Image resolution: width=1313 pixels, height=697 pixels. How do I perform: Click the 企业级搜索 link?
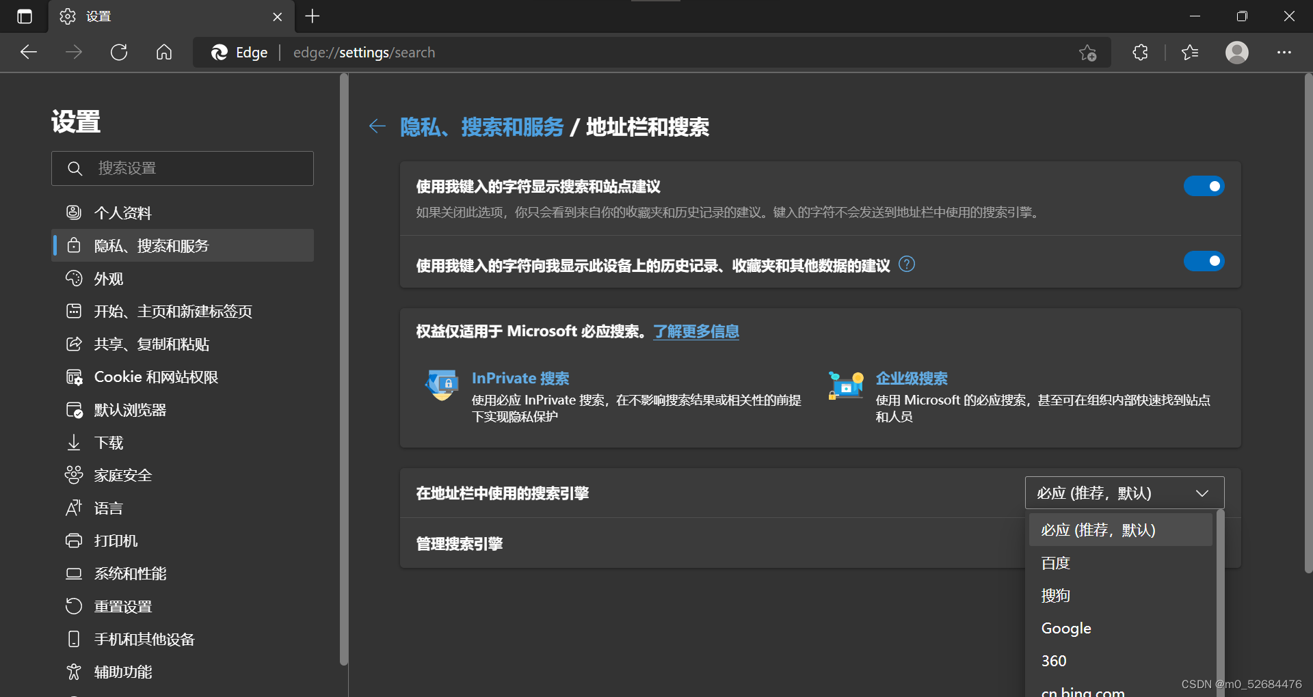(912, 379)
